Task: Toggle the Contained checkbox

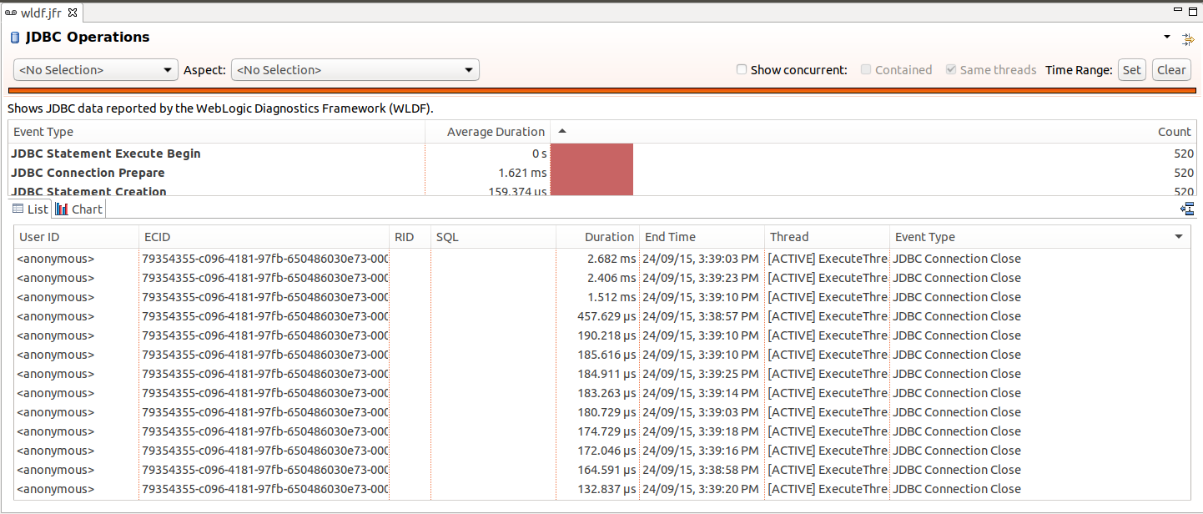Action: 866,70
